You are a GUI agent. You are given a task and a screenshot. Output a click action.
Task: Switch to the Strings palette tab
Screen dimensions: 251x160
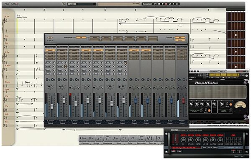[96, 143]
